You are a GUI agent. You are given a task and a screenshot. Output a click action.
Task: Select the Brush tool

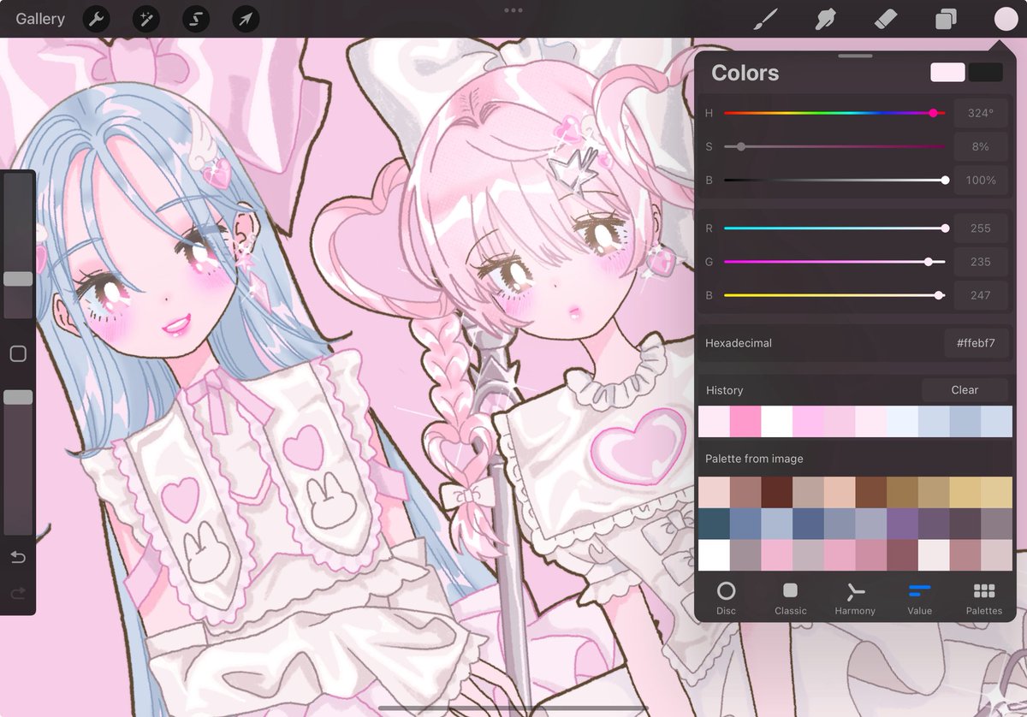(766, 19)
